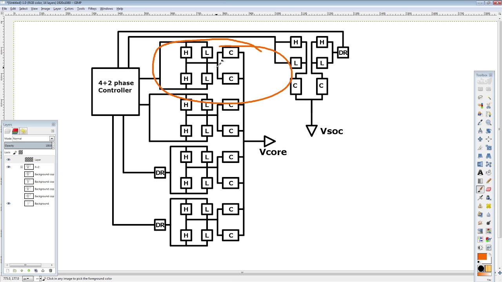Delete layer using the trash icon

click(x=50, y=271)
